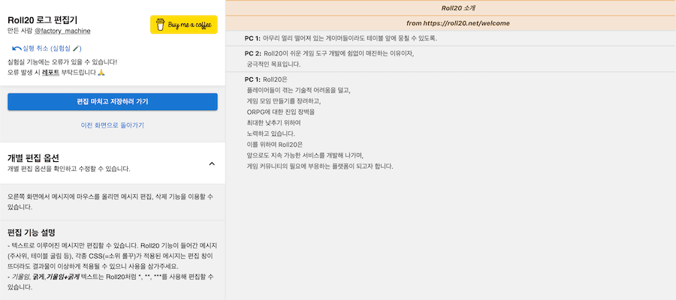Open the 레포트 report link
Viewport: 676px width, 300px height.
coord(50,72)
